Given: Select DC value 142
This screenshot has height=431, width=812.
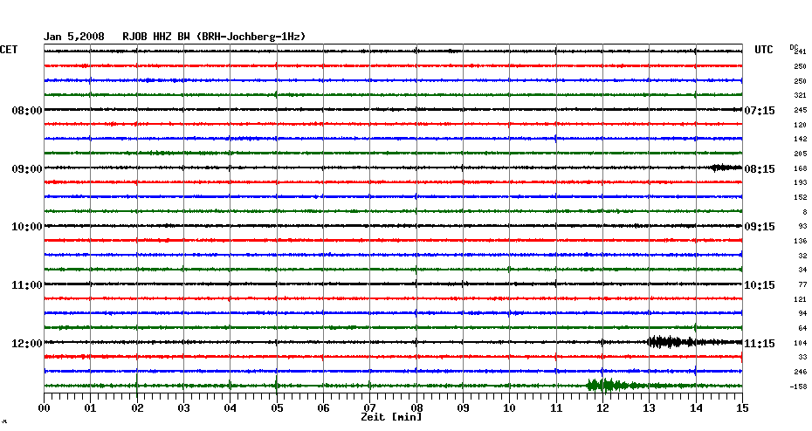Looking at the screenshot, I should 800,140.
